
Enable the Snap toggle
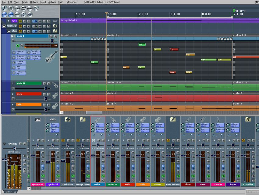(11, 14)
